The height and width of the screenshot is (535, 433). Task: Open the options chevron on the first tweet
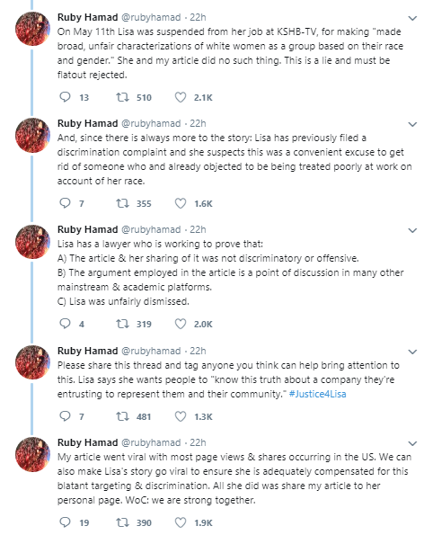(x=412, y=18)
